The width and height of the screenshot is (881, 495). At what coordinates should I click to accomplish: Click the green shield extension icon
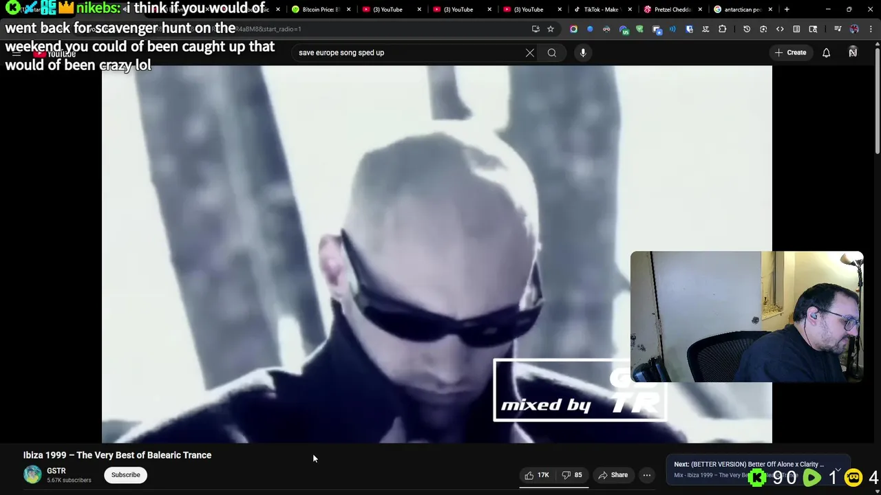click(639, 29)
